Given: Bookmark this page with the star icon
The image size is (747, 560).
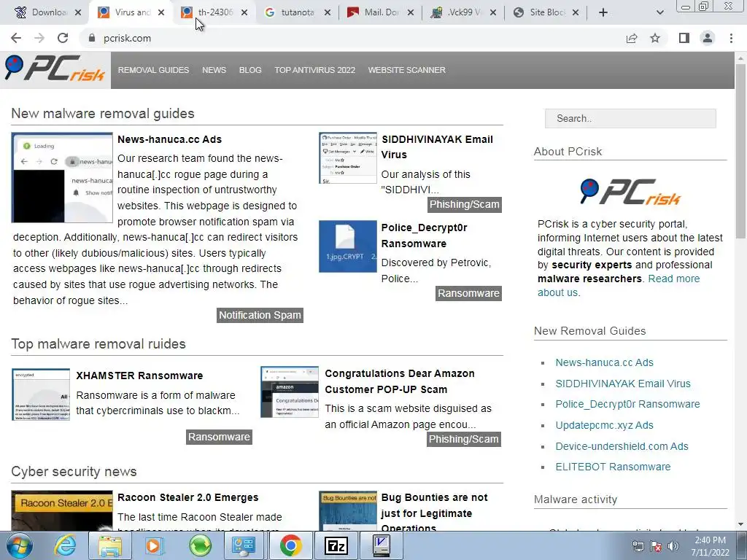Looking at the screenshot, I should click(655, 38).
